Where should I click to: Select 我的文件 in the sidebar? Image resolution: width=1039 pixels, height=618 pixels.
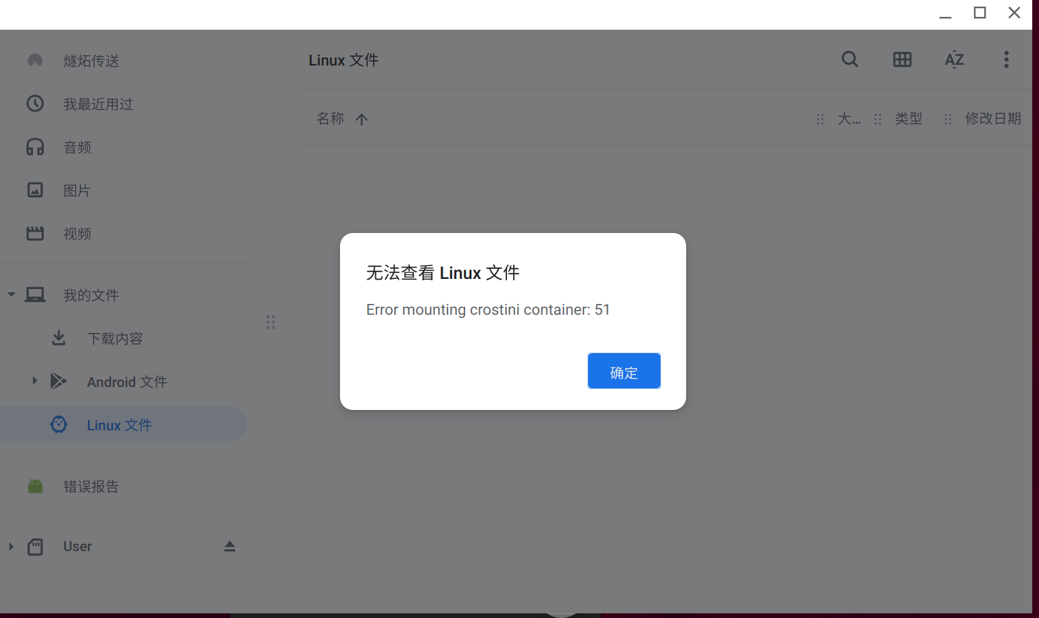pyautogui.click(x=91, y=295)
